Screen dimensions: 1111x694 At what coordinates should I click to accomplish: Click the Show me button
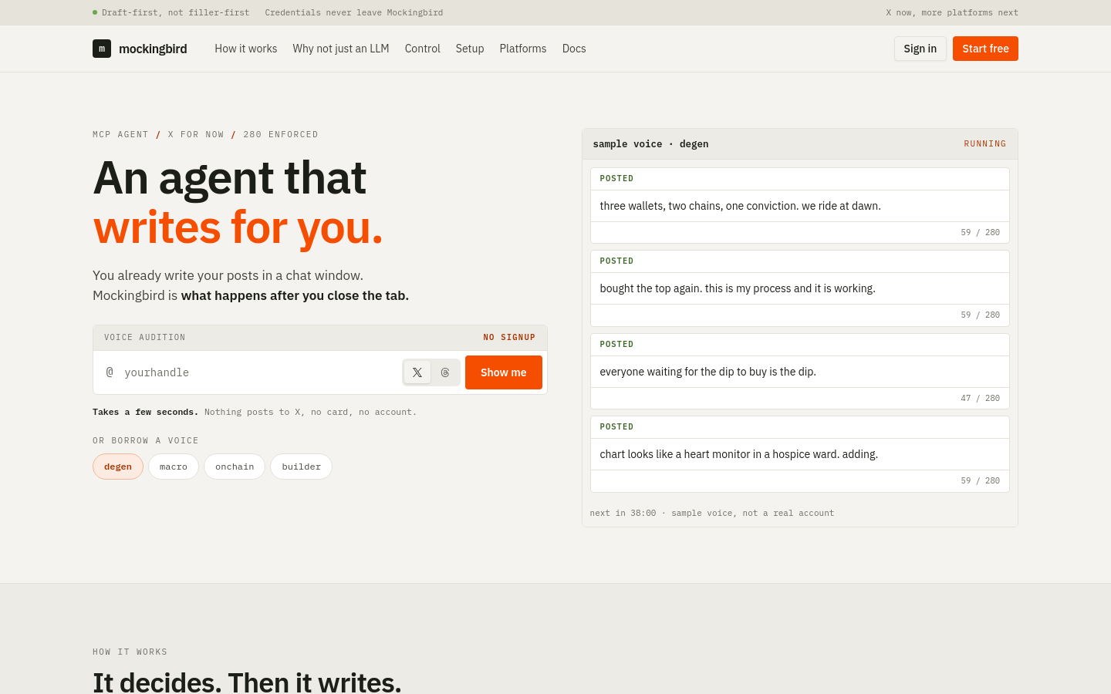click(x=504, y=372)
